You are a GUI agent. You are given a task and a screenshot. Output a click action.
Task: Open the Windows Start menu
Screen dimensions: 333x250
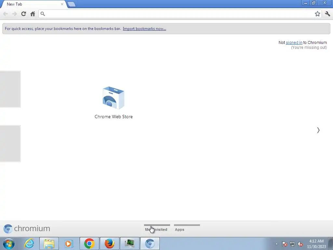(x=9, y=243)
